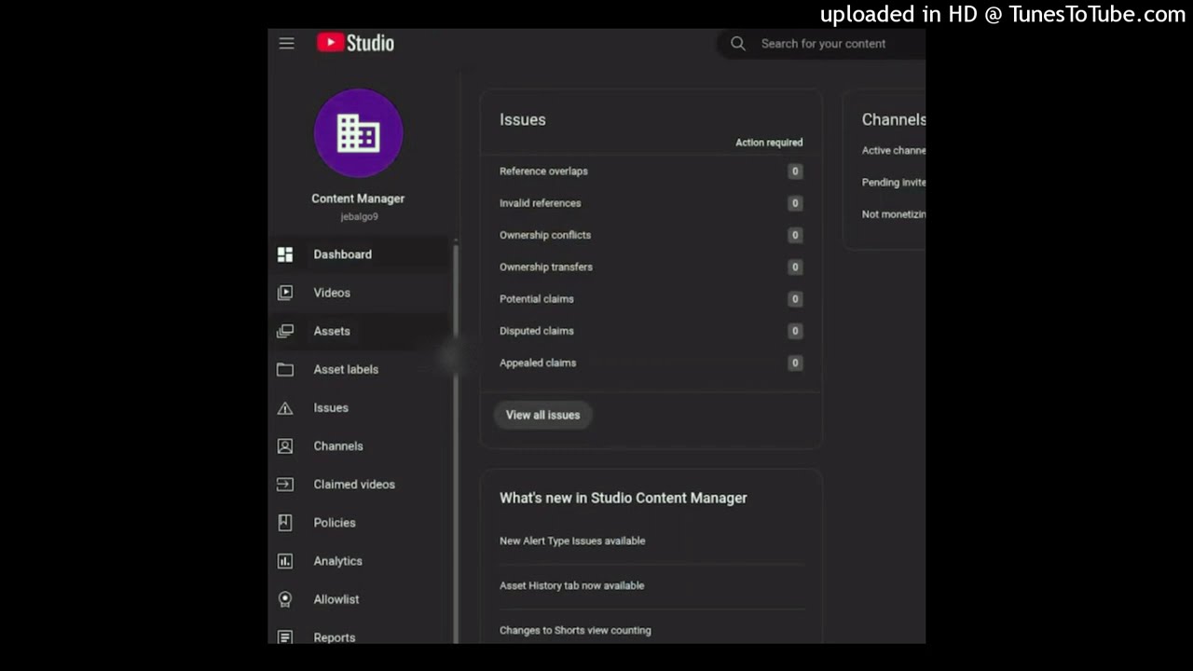Click the Reference overlaps count badge
This screenshot has width=1193, height=671.
(x=795, y=171)
